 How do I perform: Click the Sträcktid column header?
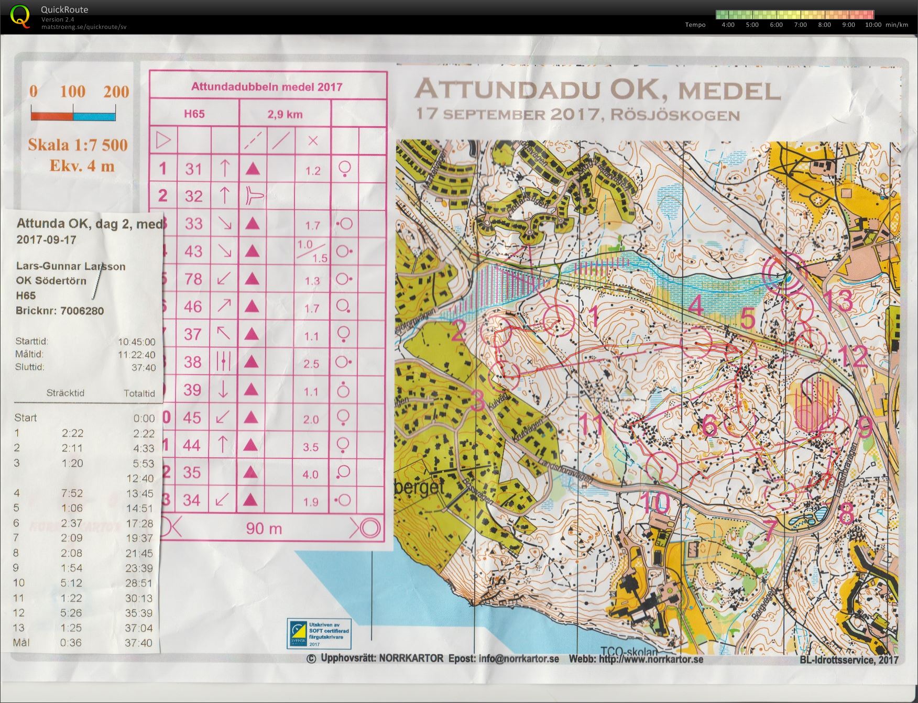[65, 393]
